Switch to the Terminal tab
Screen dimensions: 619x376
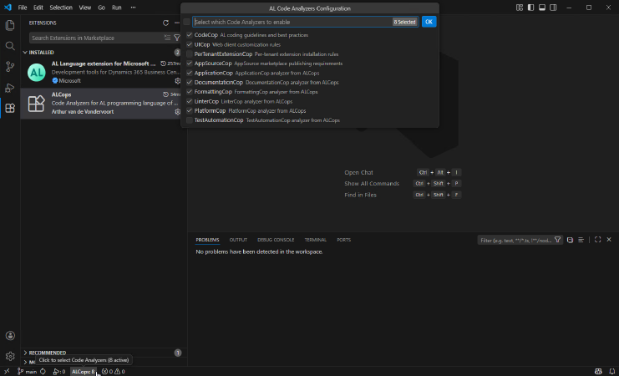[x=315, y=240]
